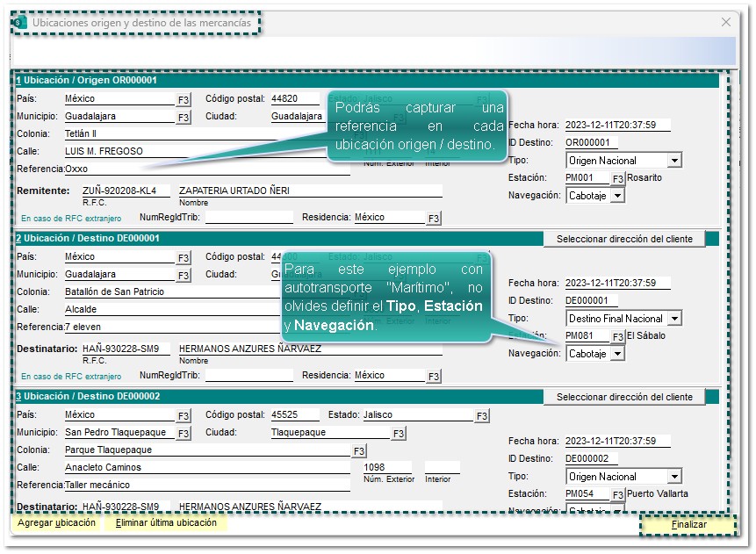Click F3 next to Ciudad Tlaquepaque

(x=399, y=433)
